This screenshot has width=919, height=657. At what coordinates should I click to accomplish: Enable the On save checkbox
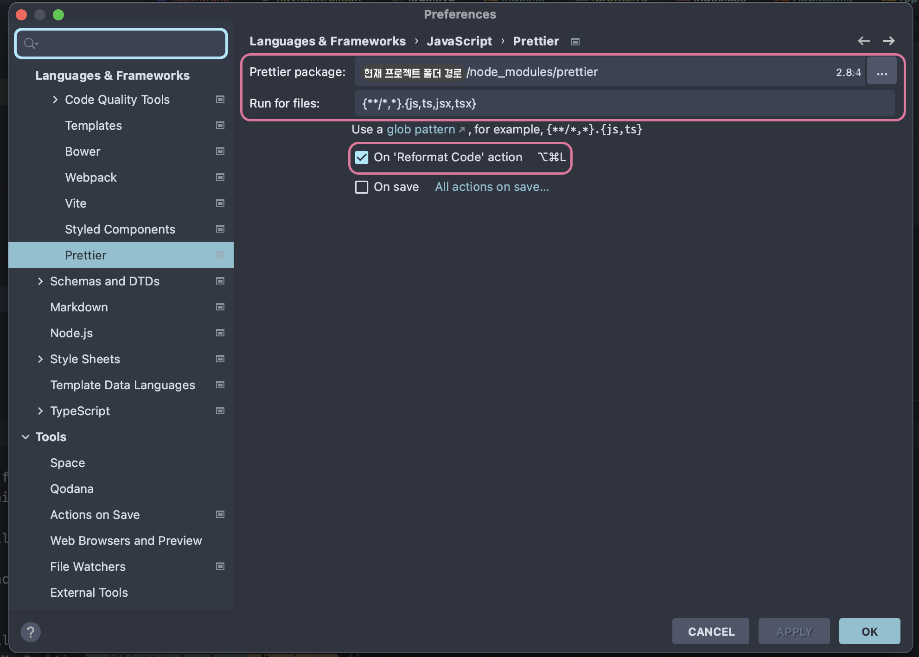coord(362,187)
